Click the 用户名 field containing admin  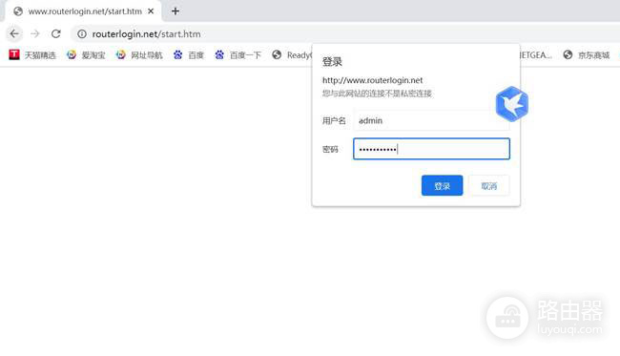click(x=431, y=120)
